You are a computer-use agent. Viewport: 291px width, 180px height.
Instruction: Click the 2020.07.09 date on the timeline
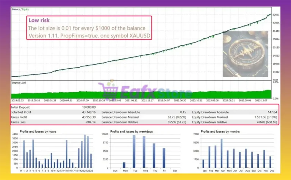[x=83, y=100]
